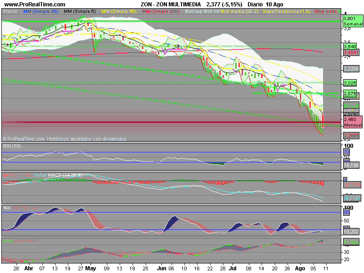Click the red '3,4541' price tag
The width and height of the screenshot is (364, 273).
point(351,52)
